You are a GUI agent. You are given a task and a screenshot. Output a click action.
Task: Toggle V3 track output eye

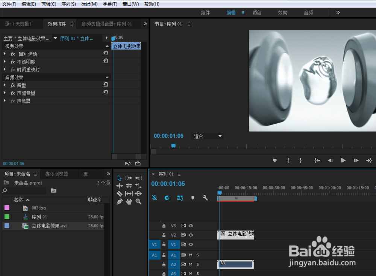[x=191, y=226]
